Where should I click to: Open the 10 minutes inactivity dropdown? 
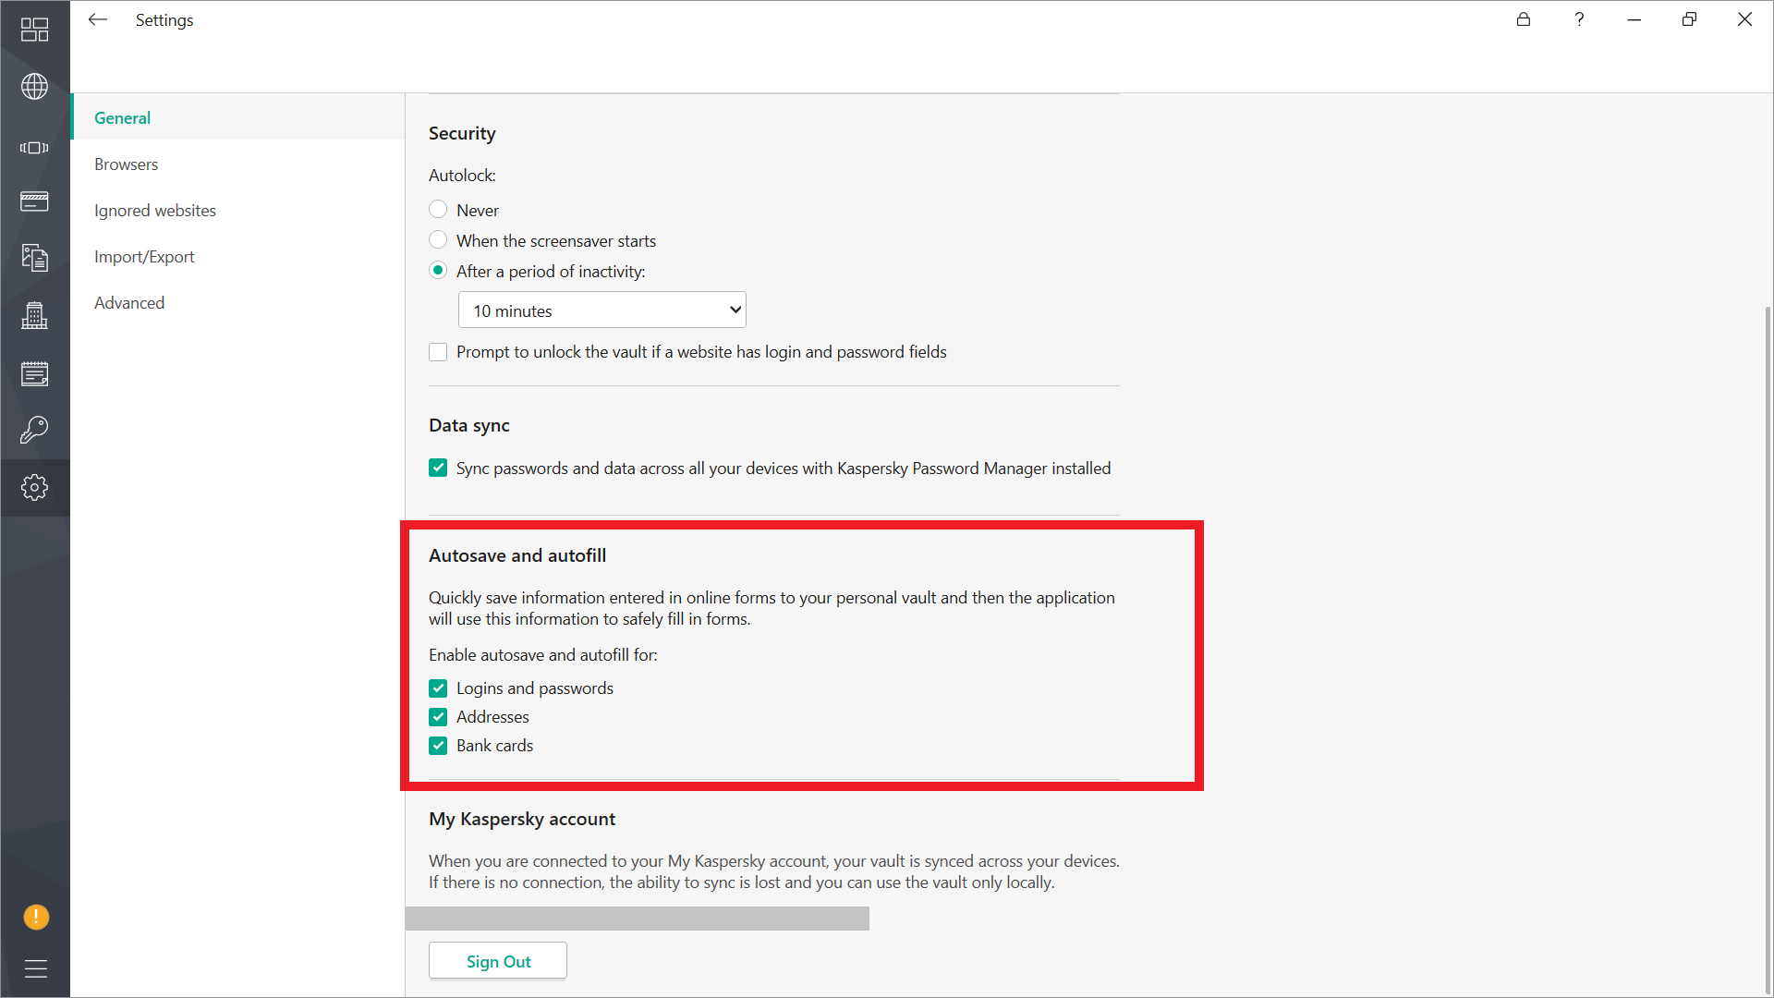click(x=601, y=310)
